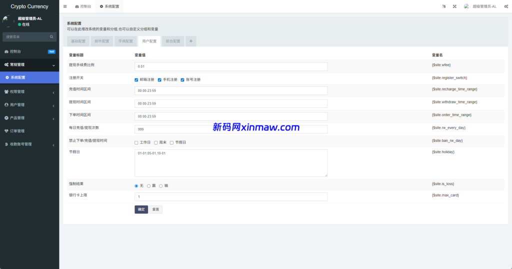The height and width of the screenshot is (269, 512).
Task: Tick the 节假日 checkbox in the ban row
Action: point(172,142)
